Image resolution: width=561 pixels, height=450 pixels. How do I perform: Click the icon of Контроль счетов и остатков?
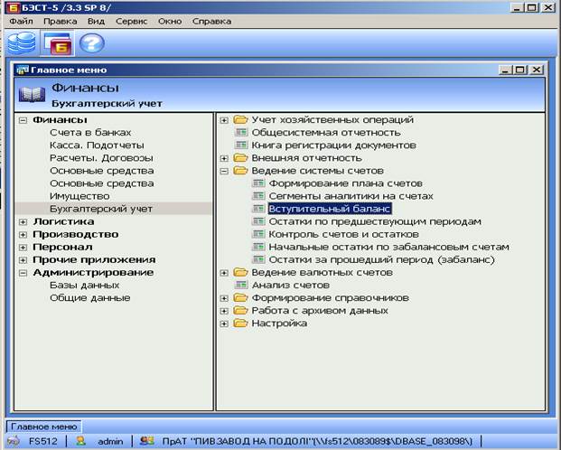coord(258,234)
